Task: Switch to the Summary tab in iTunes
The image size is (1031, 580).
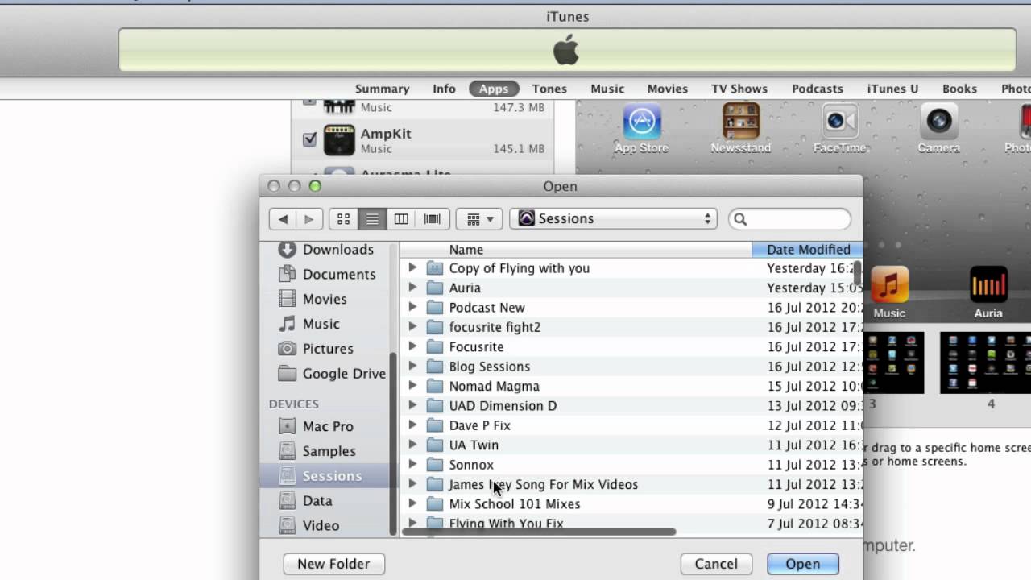Action: (382, 89)
